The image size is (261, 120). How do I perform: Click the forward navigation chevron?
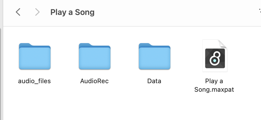[x=37, y=12]
